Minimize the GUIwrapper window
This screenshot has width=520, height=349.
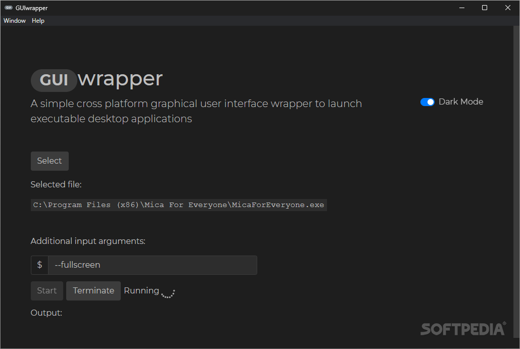[x=462, y=8]
